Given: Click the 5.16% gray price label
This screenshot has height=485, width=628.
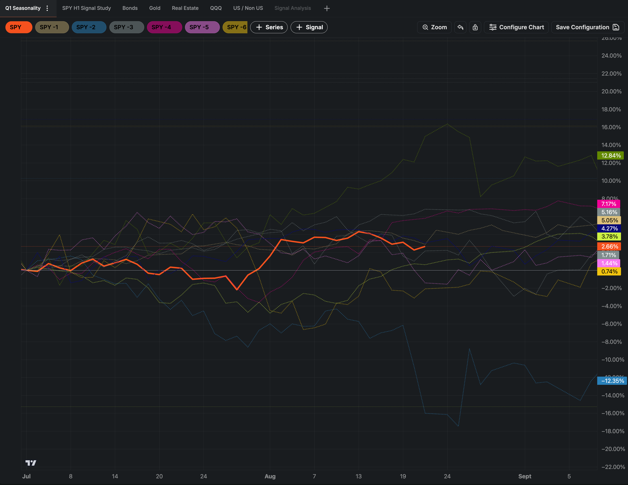Looking at the screenshot, I should point(609,212).
